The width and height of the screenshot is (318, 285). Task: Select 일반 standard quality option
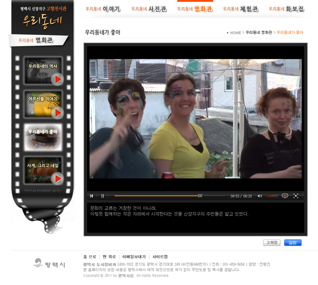pos(293,243)
